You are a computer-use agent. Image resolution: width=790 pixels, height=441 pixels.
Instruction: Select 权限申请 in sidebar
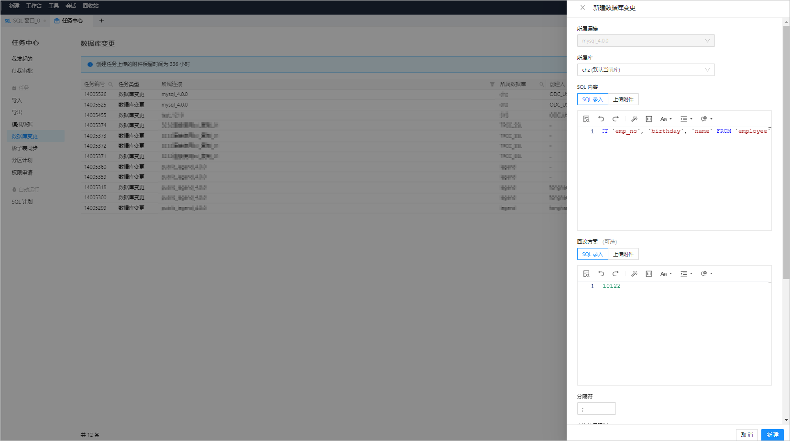click(x=22, y=172)
